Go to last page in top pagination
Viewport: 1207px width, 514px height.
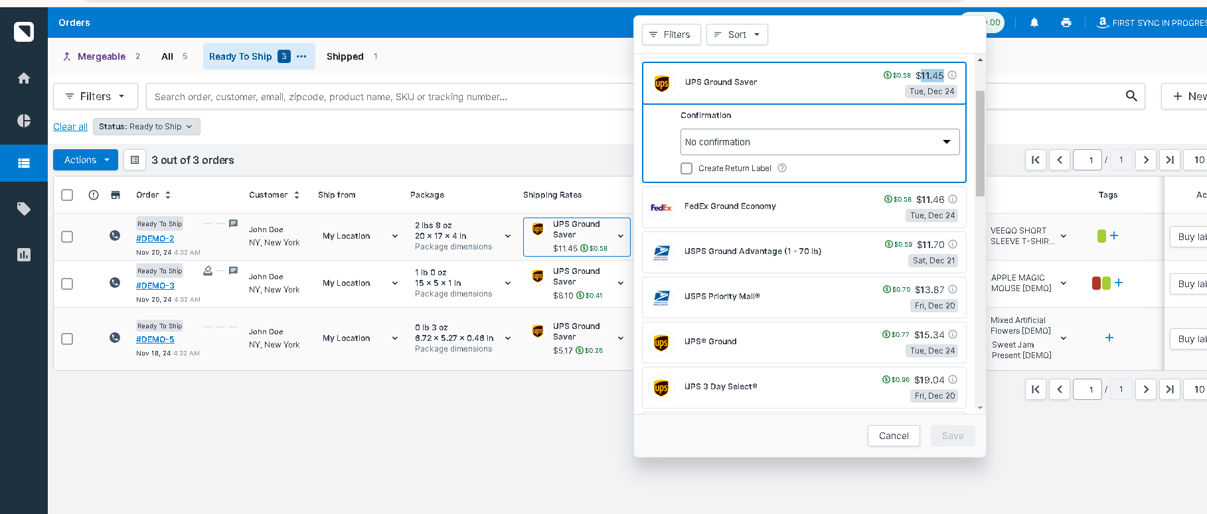coord(1170,160)
